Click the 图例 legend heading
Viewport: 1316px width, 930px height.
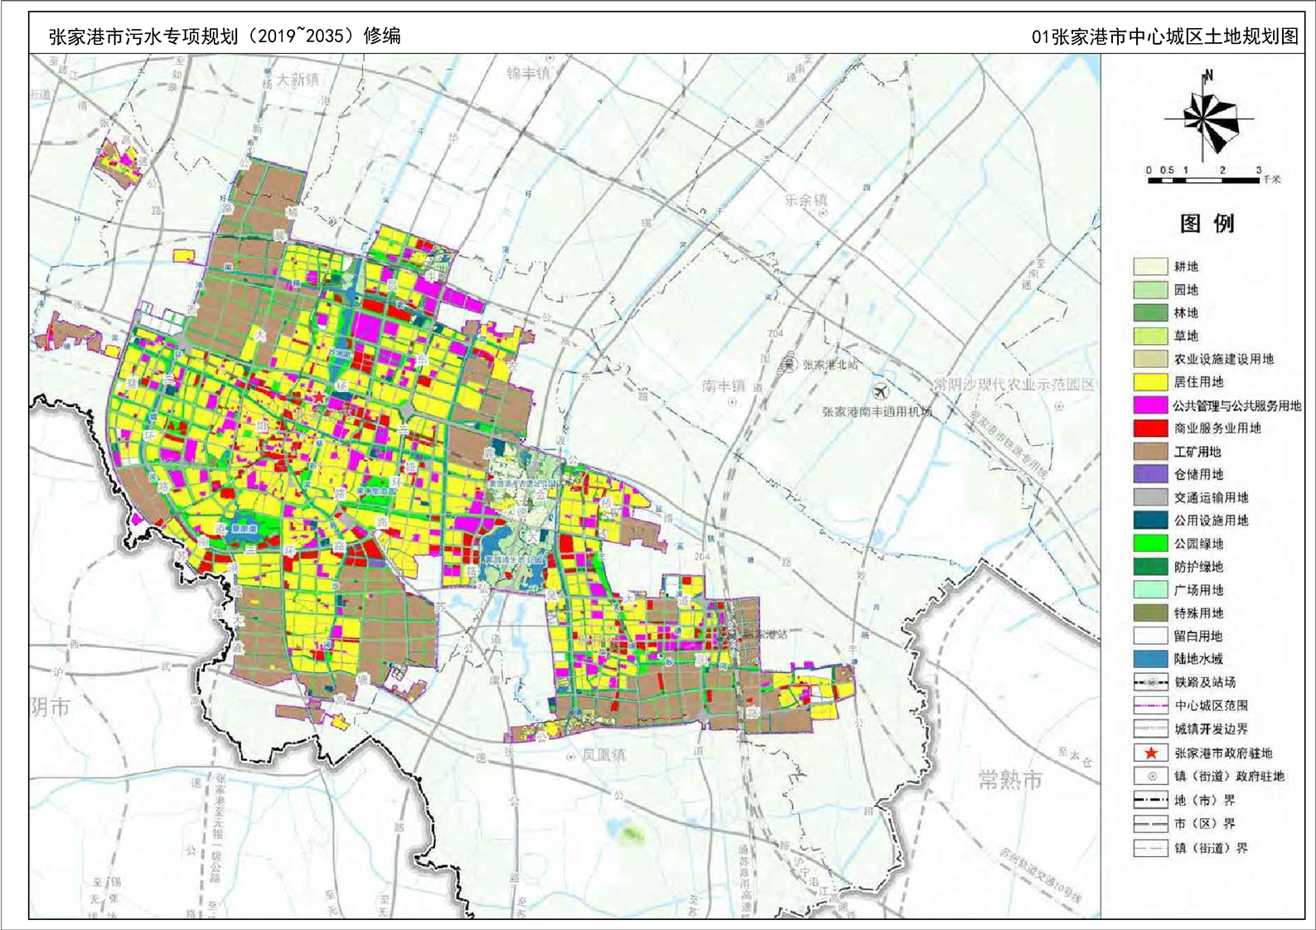1207,224
